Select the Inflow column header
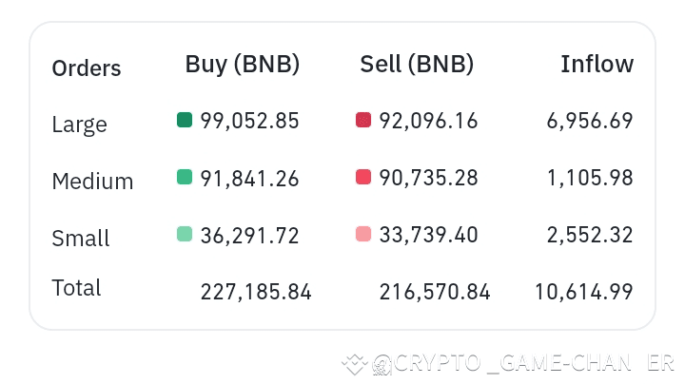685x384 pixels. click(x=597, y=65)
